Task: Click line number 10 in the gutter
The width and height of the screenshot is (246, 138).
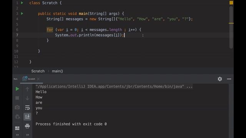Action: (16, 51)
